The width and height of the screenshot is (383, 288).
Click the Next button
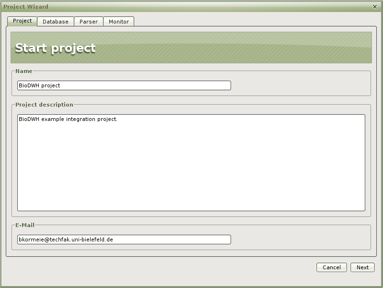click(x=362, y=267)
